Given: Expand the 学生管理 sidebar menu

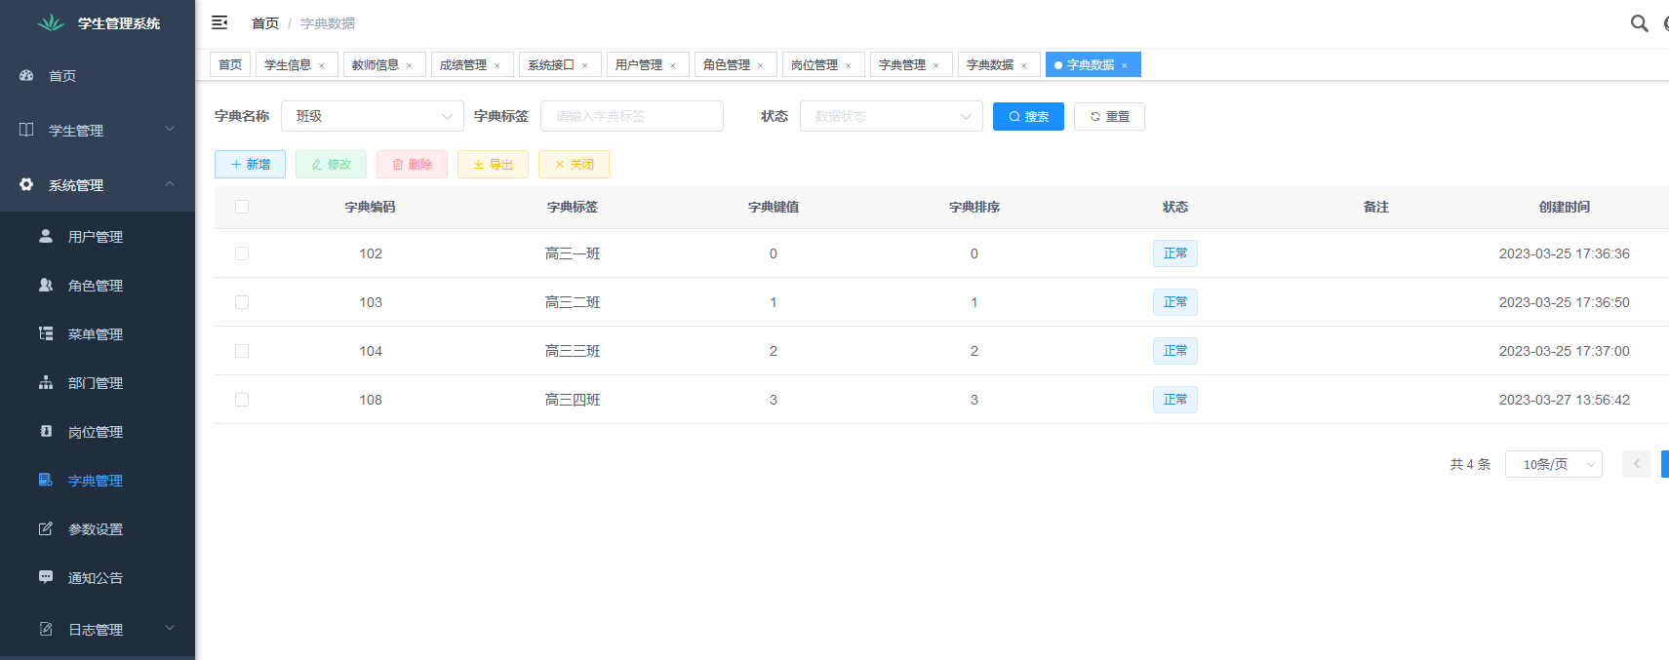Looking at the screenshot, I should [98, 130].
